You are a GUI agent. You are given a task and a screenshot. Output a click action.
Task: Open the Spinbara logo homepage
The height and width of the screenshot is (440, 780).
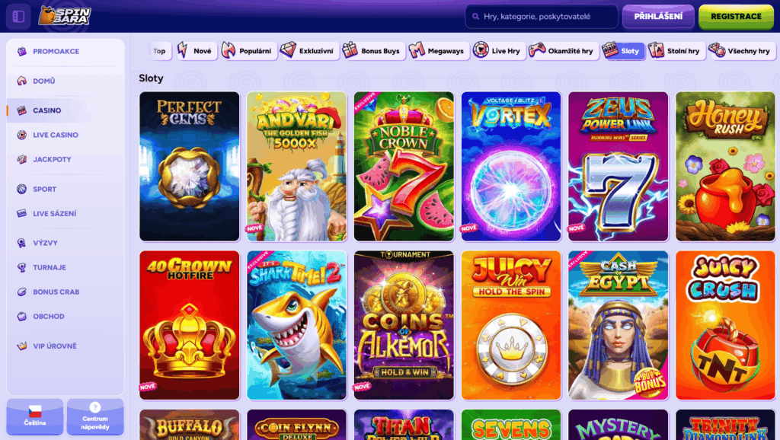tap(65, 16)
